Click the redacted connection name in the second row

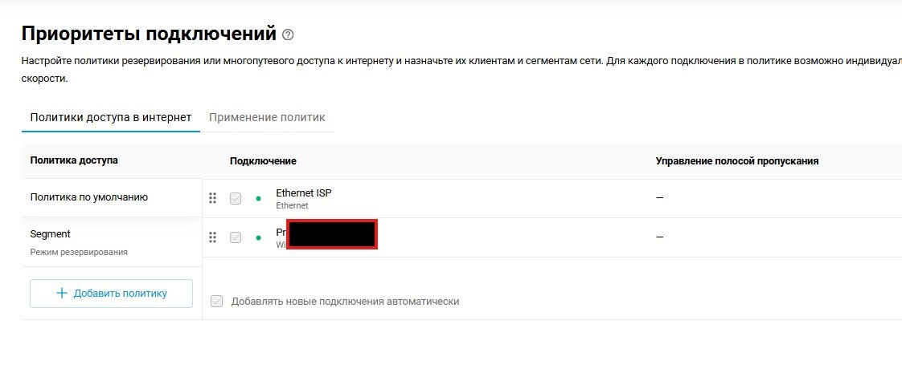tap(331, 234)
